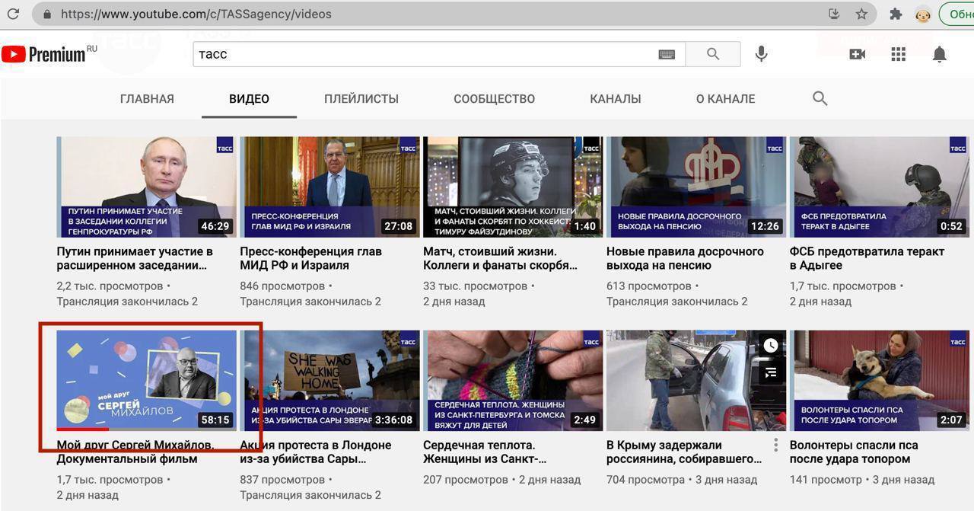Click the red watched progress bar on Михайлов video

click(83, 430)
